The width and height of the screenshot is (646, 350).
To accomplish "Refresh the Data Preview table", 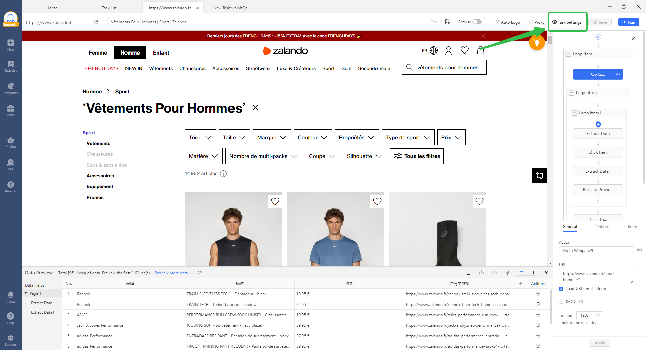I will tap(200, 273).
